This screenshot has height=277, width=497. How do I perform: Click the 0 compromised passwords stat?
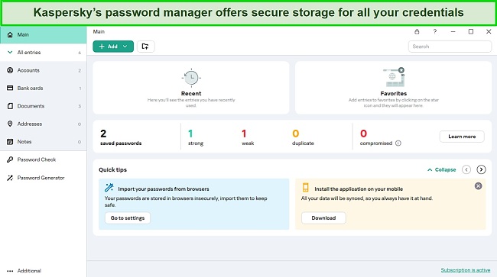[x=376, y=137]
